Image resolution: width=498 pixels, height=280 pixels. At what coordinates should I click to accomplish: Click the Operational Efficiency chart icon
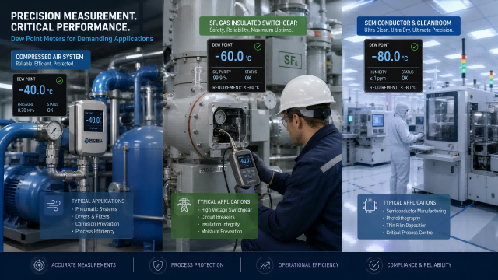click(265, 265)
